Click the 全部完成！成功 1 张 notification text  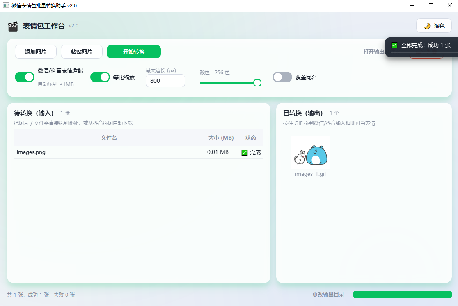pos(426,45)
